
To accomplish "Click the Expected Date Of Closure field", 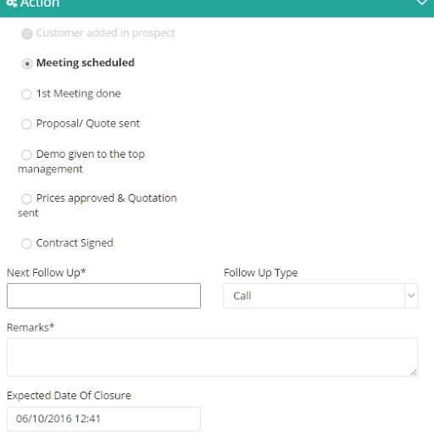I will pyautogui.click(x=103, y=419).
